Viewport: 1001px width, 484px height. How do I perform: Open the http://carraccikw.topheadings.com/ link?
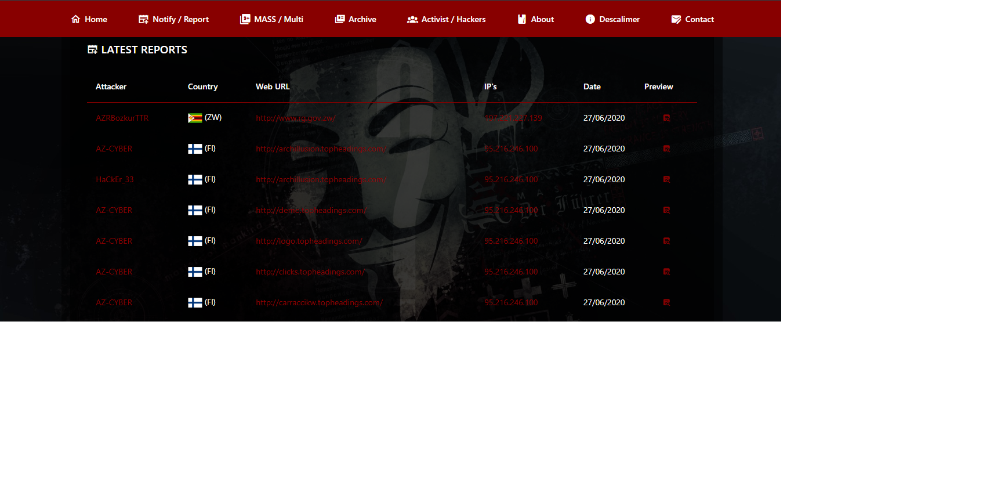coord(320,302)
